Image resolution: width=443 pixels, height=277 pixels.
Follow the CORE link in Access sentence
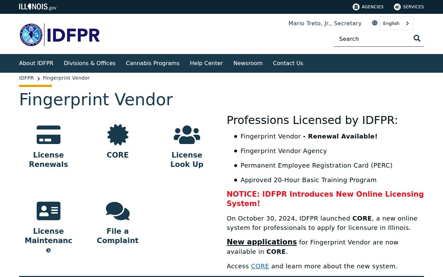coord(260,266)
